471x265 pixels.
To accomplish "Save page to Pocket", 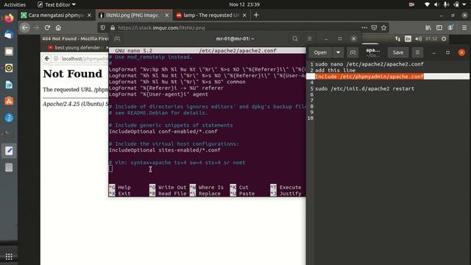I will pyautogui.click(x=374, y=28).
